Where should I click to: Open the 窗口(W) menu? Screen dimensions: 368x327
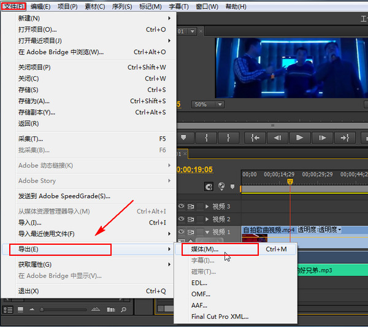[x=207, y=6]
